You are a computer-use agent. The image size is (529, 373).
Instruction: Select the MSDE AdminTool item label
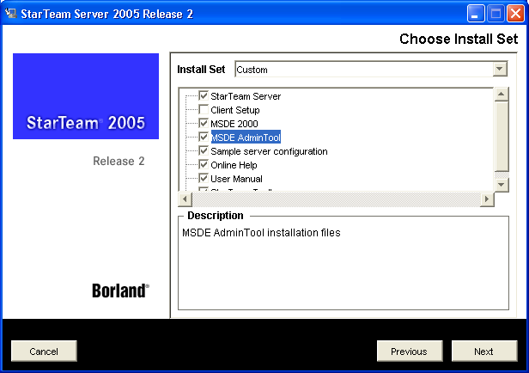(246, 138)
